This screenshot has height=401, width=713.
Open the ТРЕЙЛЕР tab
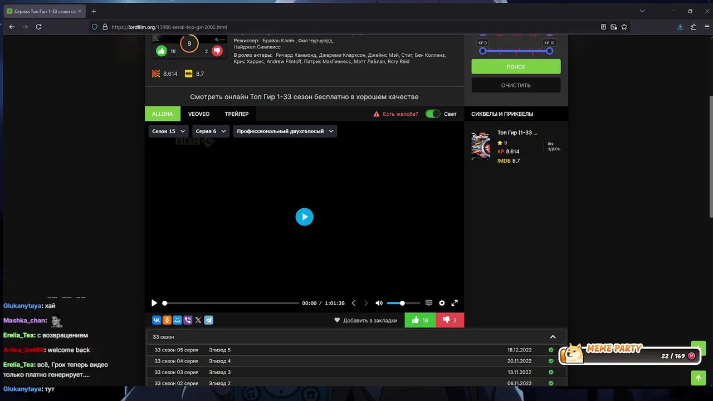237,114
